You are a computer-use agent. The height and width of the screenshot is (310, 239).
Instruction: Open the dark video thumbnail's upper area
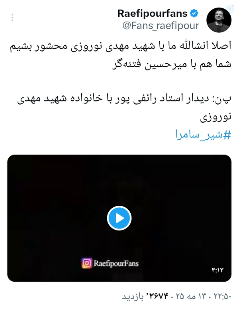[119, 178]
